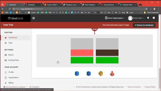Toggle the hamburger sidebar menu
Screen dimensions: 161x91
[33, 18]
